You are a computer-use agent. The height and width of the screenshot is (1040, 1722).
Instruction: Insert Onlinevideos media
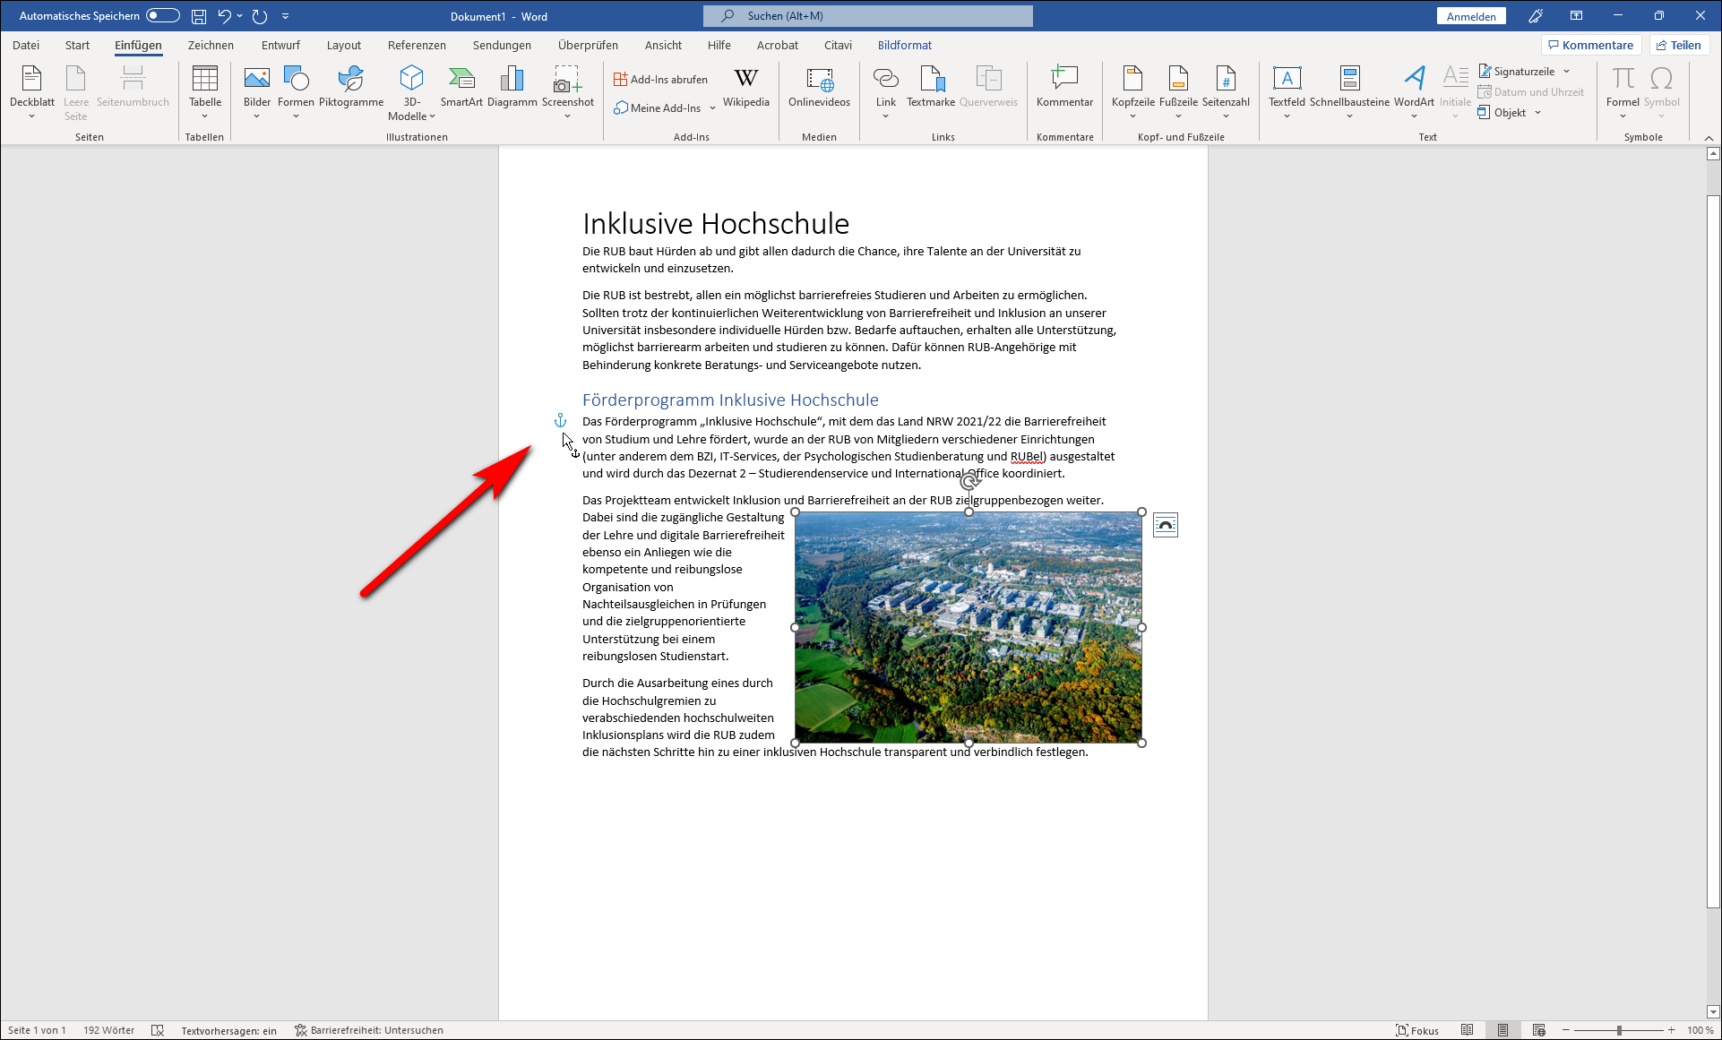819,87
